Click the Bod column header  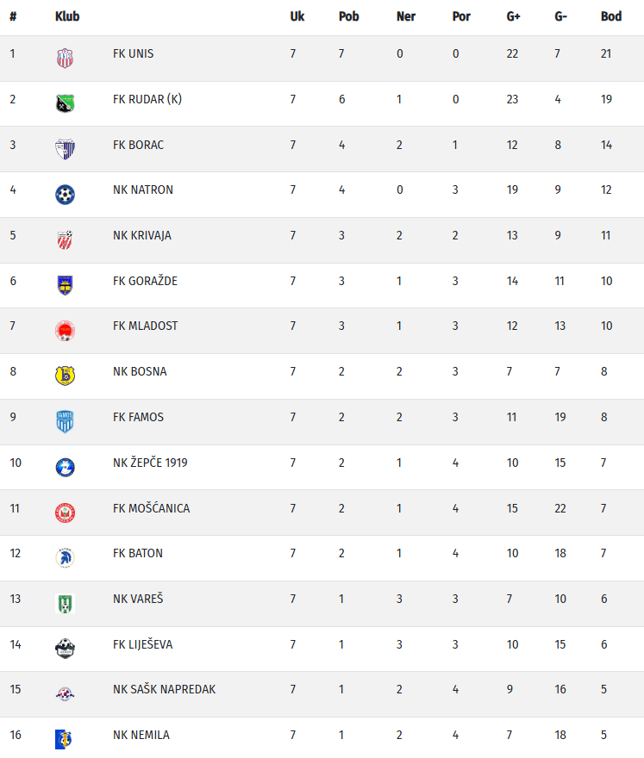click(x=610, y=16)
